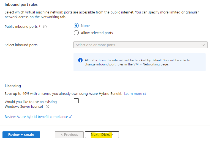This screenshot has width=210, height=141.
Task: Open the Learn more link for Azure Hybrid Benefit
Action: (x=133, y=94)
